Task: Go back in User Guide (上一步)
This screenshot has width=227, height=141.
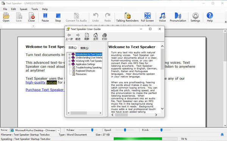Action: point(69,37)
